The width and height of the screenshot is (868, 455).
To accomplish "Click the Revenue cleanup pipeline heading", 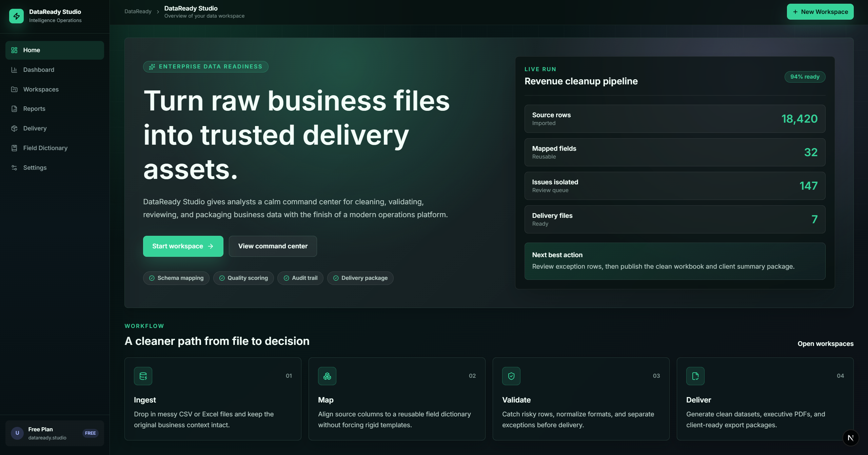I will [x=581, y=81].
